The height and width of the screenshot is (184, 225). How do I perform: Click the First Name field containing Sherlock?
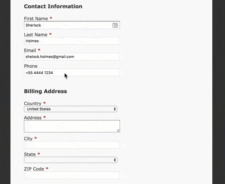tap(67, 25)
